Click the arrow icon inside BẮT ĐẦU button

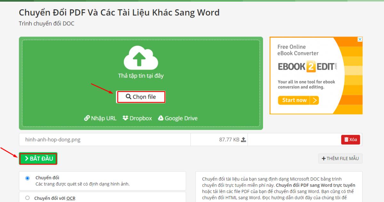[27, 158]
